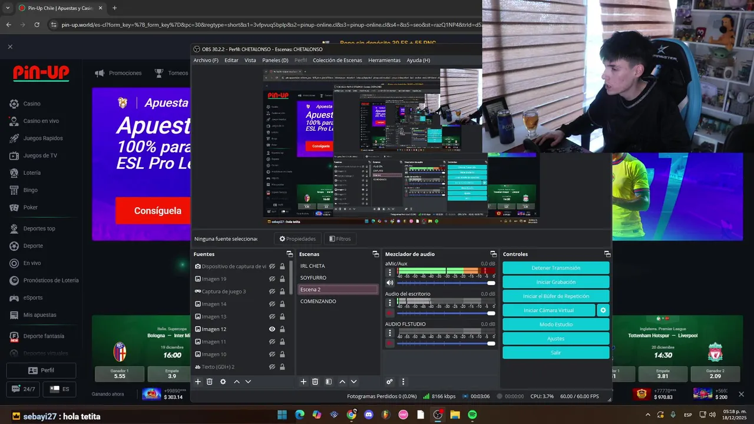Image resolution: width=754 pixels, height=424 pixels.
Task: Open aMic/Aux three-dot options menu
Action: pyautogui.click(x=389, y=272)
